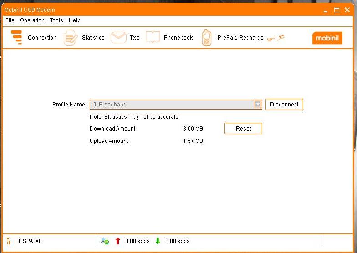The width and height of the screenshot is (357, 253).
Task: Switch language to Arabic
Action: (276, 37)
